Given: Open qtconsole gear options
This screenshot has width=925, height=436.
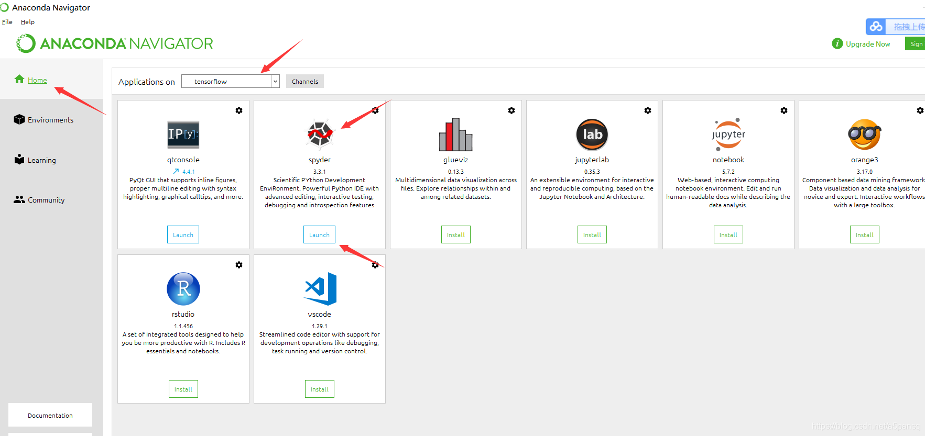Looking at the screenshot, I should (239, 110).
